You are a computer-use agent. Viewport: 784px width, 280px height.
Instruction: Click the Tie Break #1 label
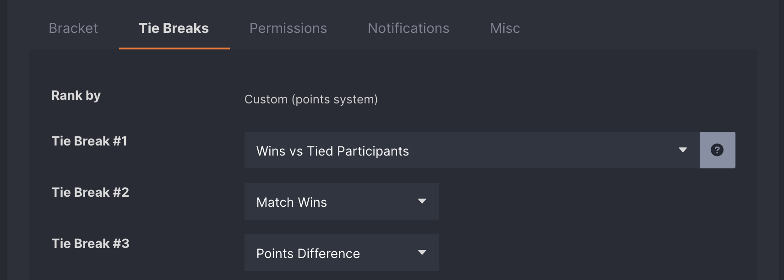(x=89, y=141)
